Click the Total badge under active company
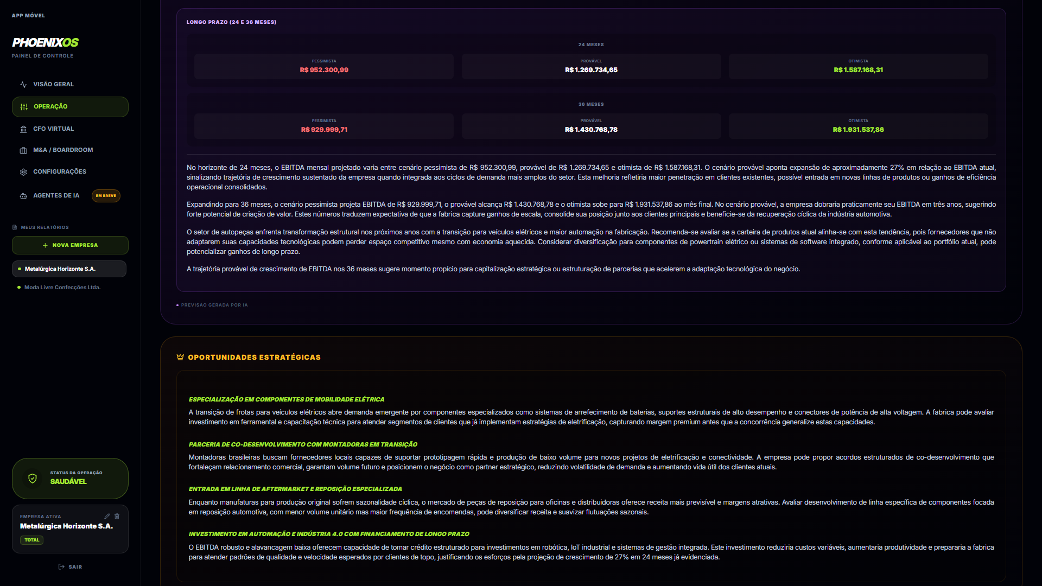This screenshot has height=586, width=1042. click(31, 540)
